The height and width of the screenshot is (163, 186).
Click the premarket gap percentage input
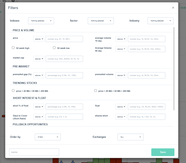(x=64, y=75)
